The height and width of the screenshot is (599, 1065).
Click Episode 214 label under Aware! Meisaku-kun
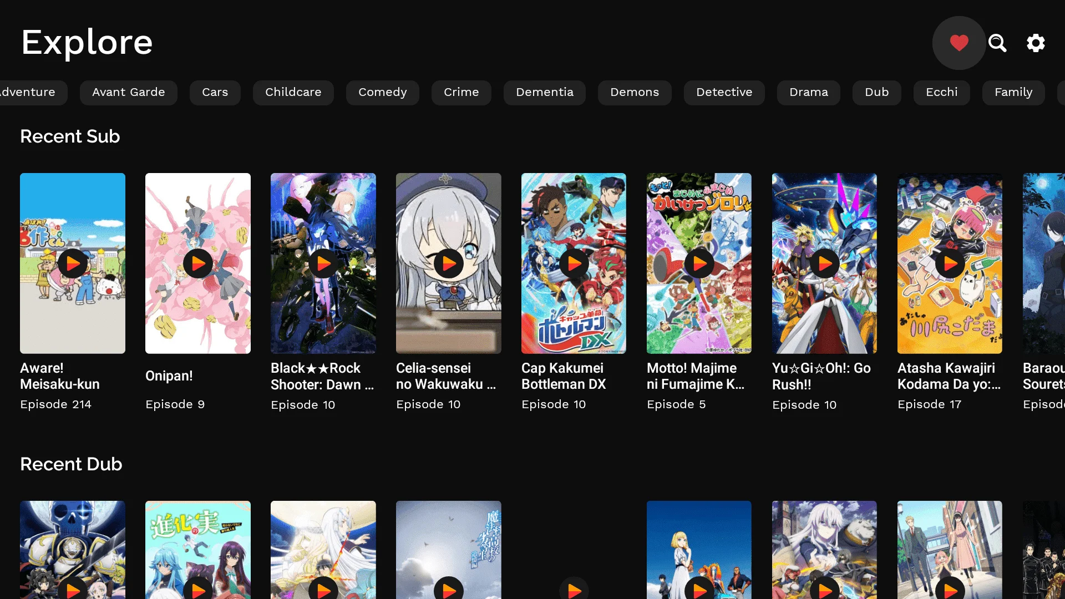(x=55, y=404)
